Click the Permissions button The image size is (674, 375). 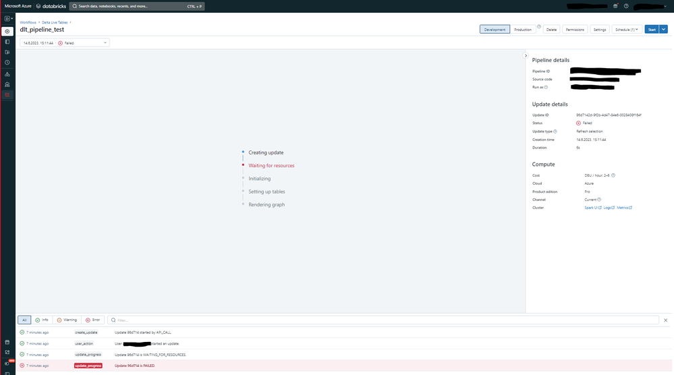pos(575,30)
